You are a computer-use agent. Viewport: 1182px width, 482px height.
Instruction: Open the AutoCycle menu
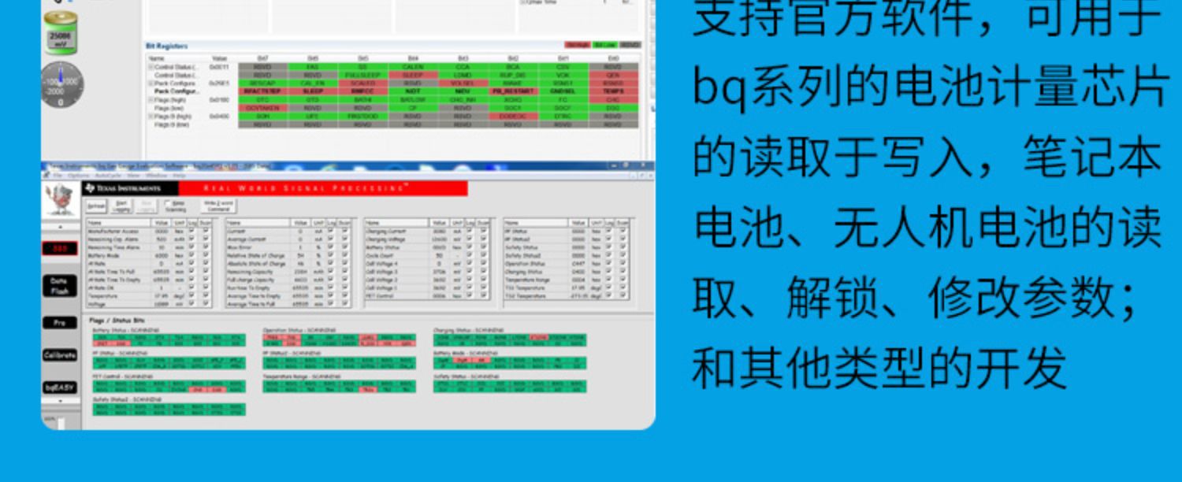coord(108,176)
